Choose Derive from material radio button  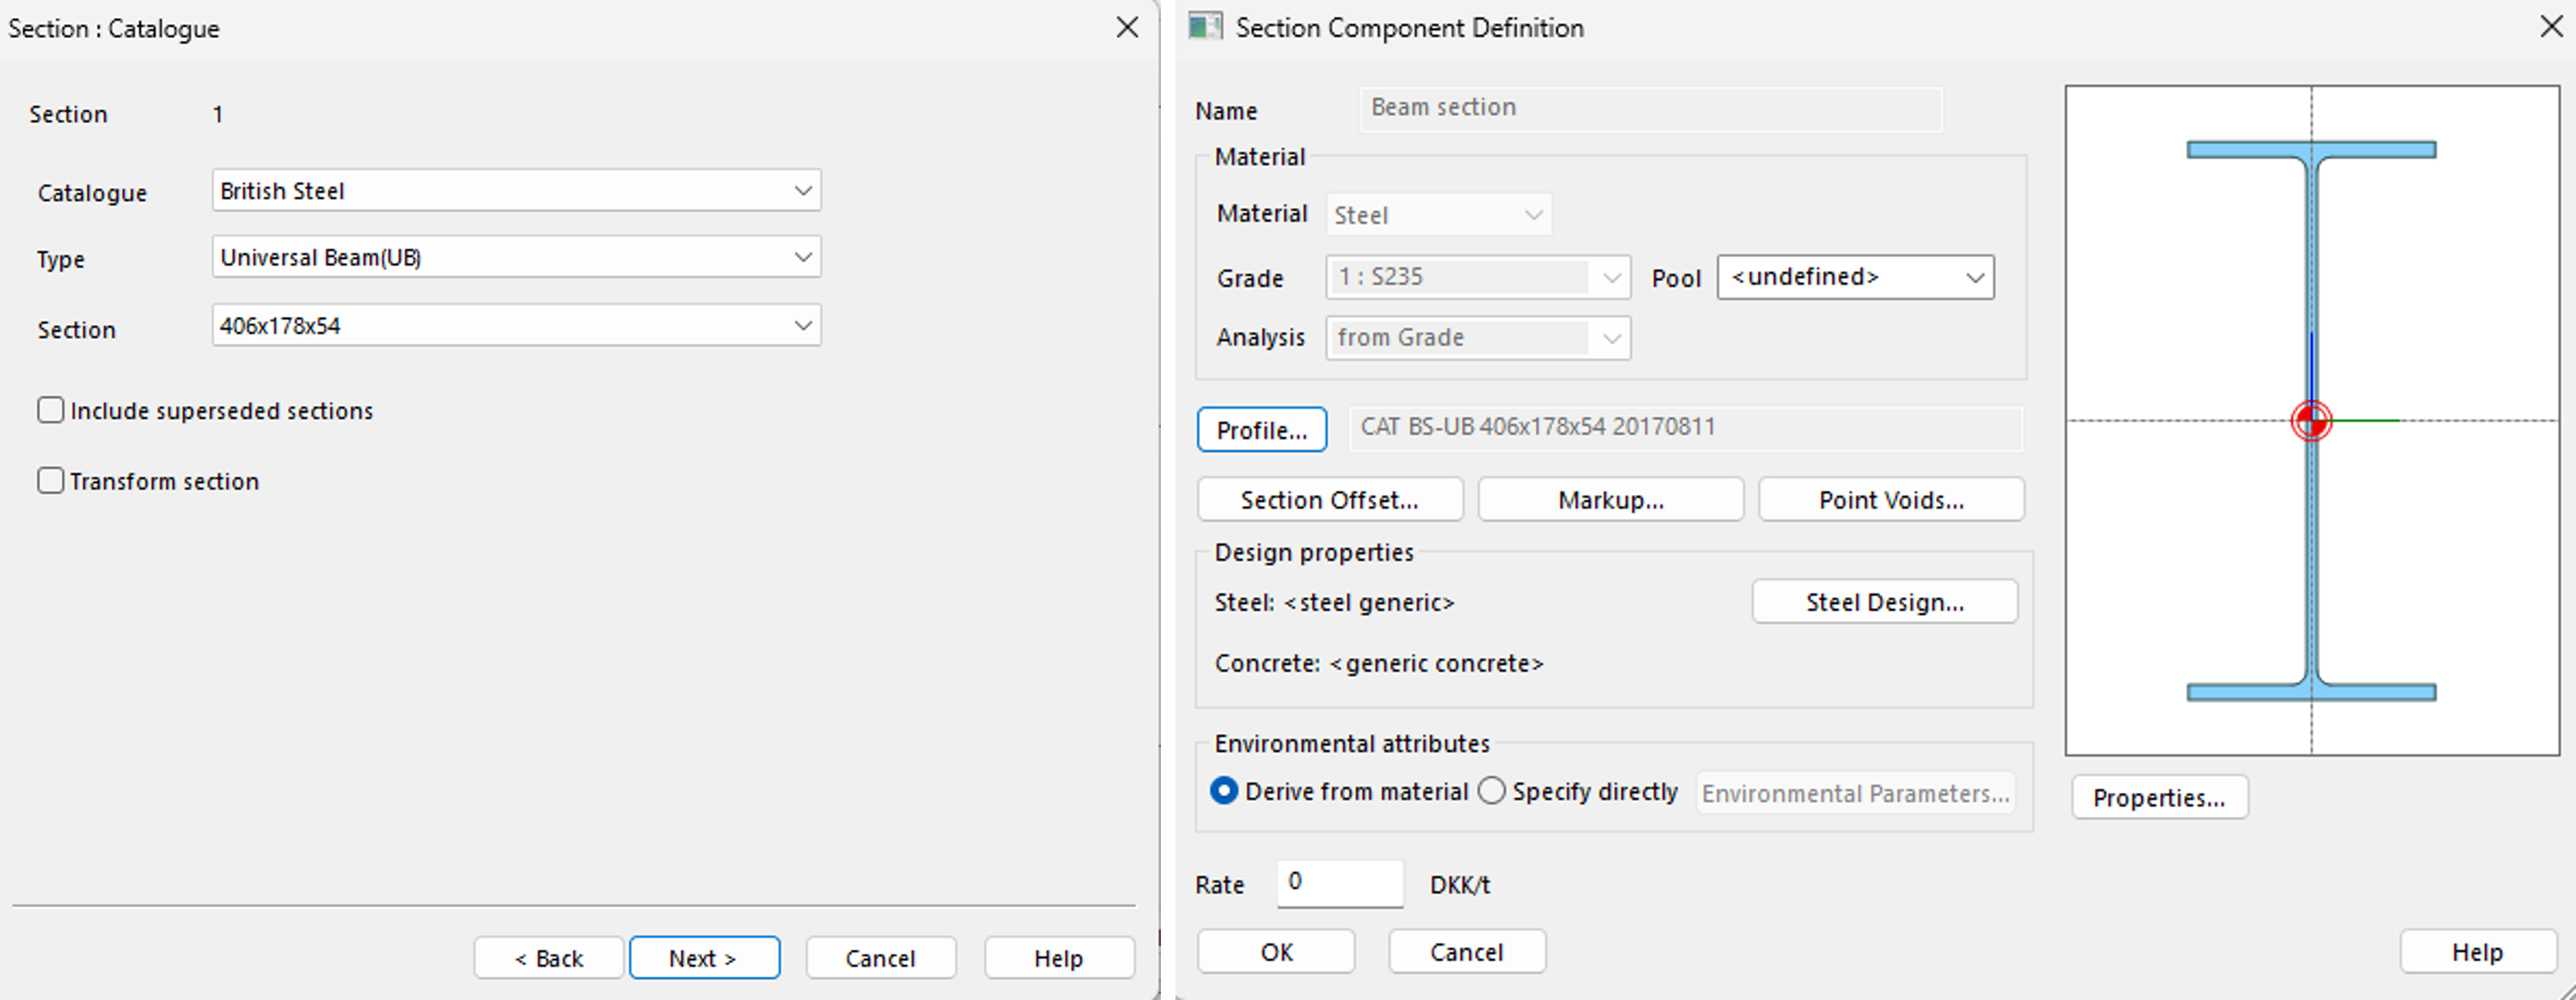coord(1224,791)
